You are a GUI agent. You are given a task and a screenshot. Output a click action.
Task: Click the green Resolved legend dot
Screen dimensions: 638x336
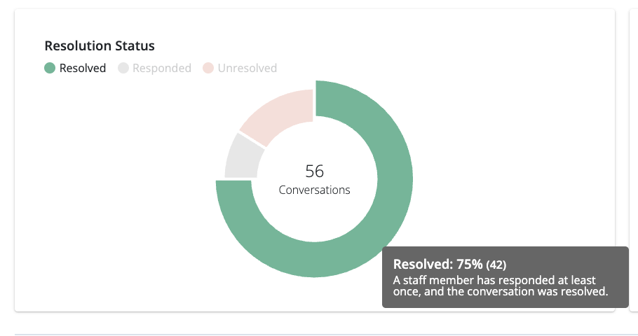(x=50, y=69)
